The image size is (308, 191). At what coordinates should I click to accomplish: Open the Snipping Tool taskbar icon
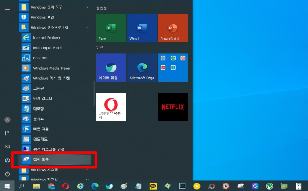tap(240, 186)
